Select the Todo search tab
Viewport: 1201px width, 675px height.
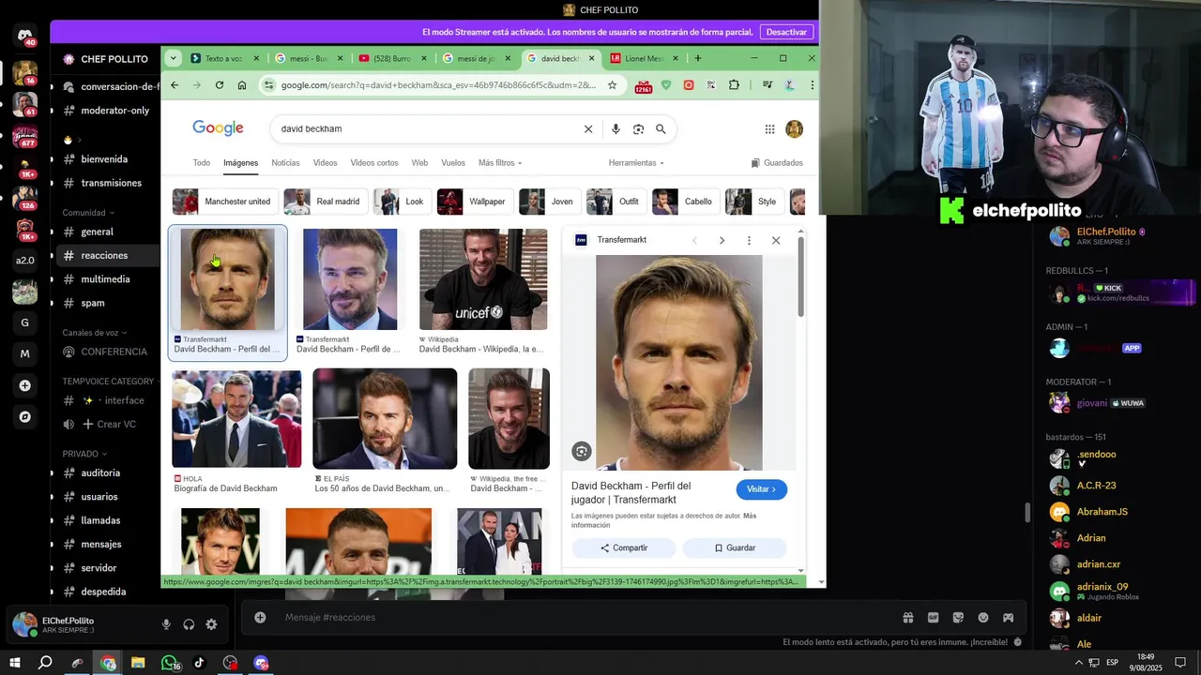202,163
